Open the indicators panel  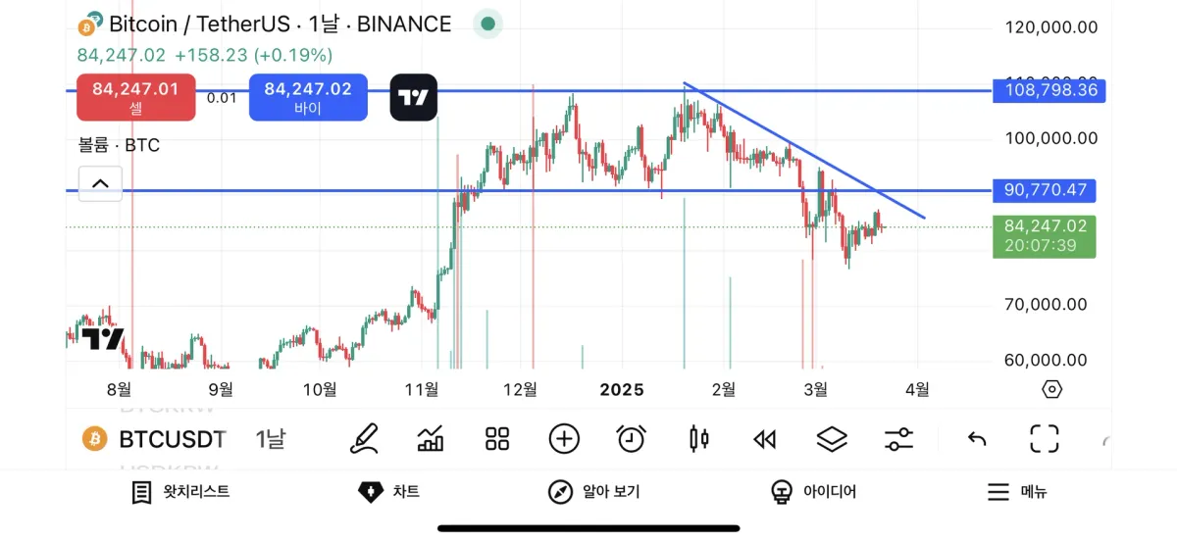[x=431, y=438]
